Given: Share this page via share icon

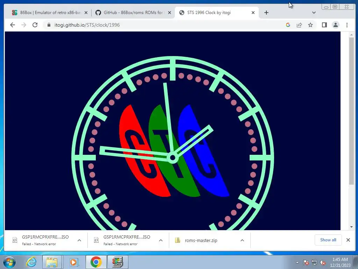Looking at the screenshot, I should pyautogui.click(x=299, y=25).
